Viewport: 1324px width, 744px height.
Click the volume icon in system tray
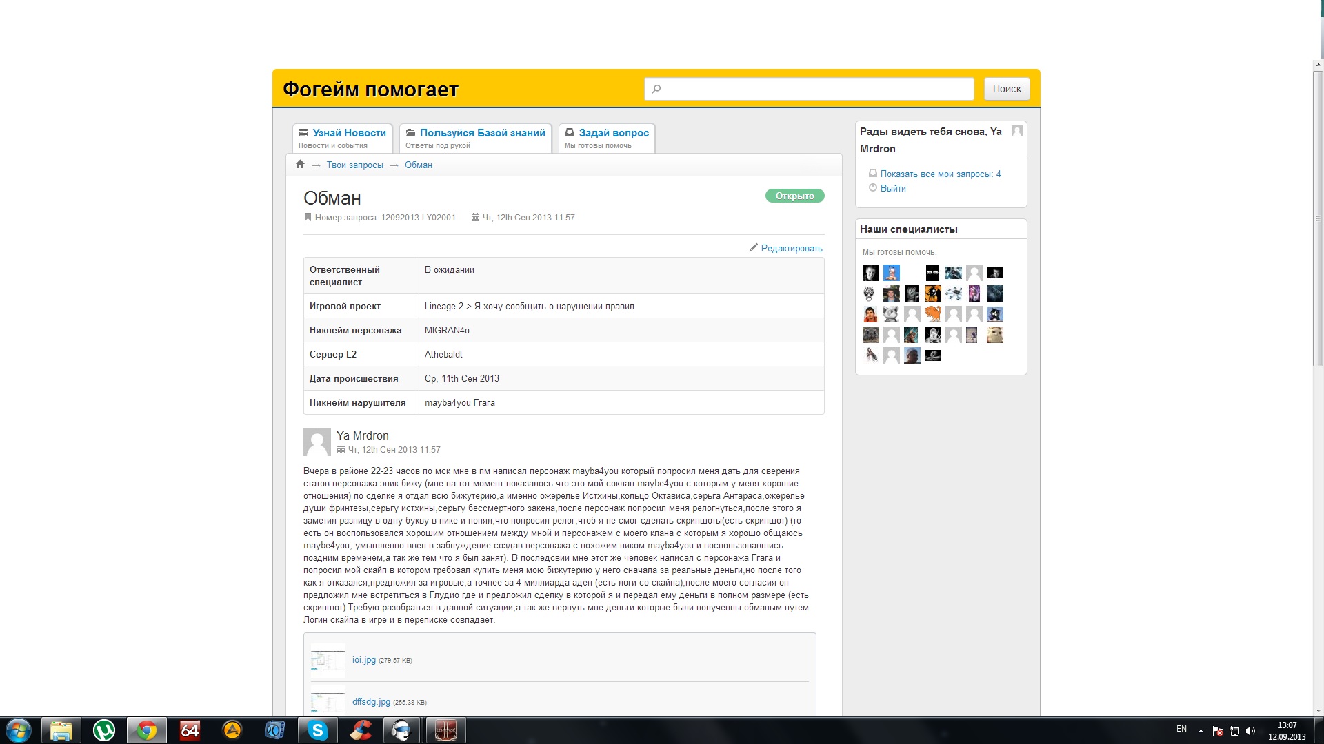tap(1251, 731)
